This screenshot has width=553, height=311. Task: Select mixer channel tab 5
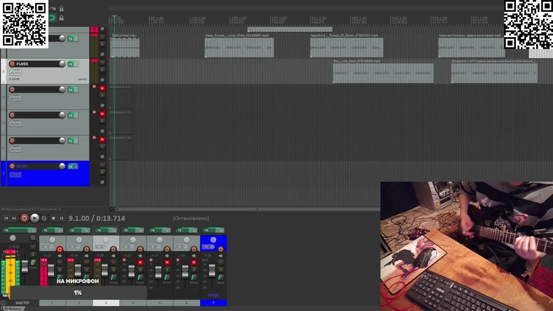[x=159, y=303]
